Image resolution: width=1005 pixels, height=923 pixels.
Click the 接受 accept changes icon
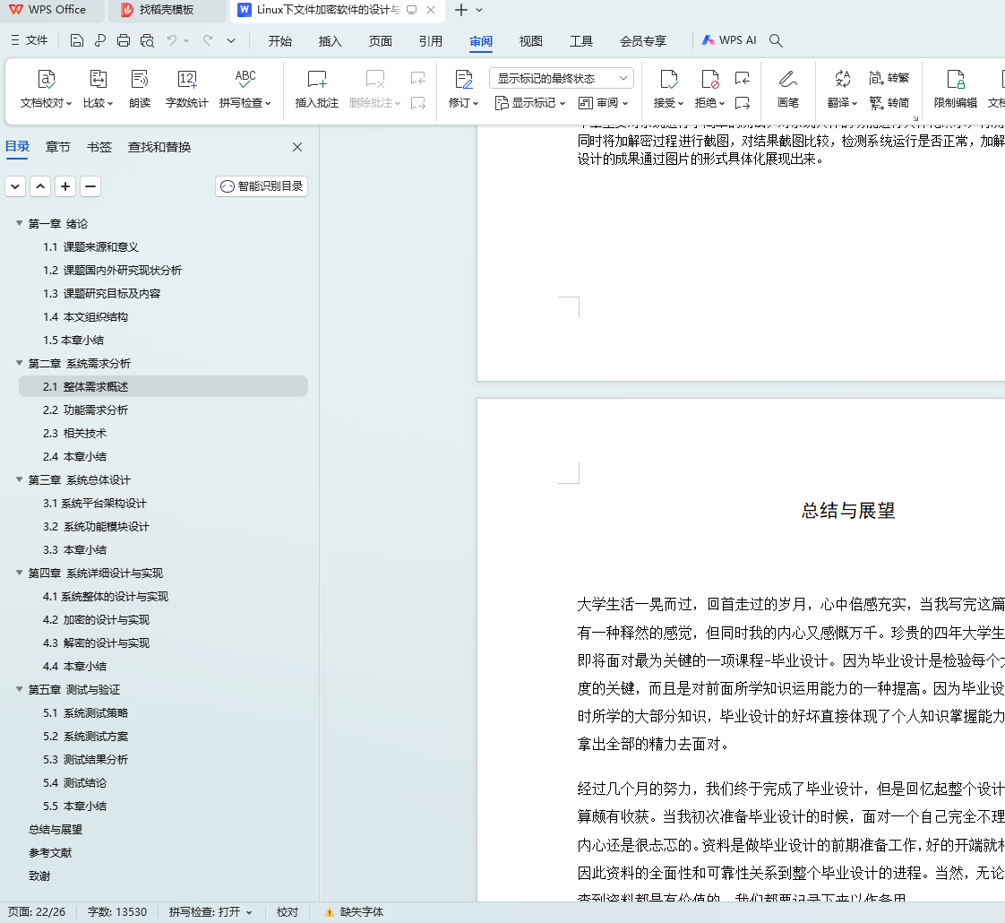668,80
